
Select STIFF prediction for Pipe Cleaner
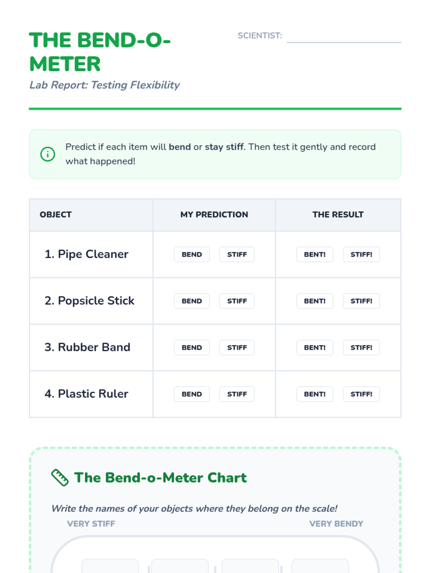[237, 255]
